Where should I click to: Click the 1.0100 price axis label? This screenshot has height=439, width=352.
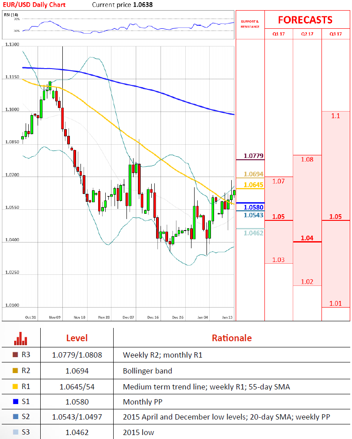pos(12,305)
